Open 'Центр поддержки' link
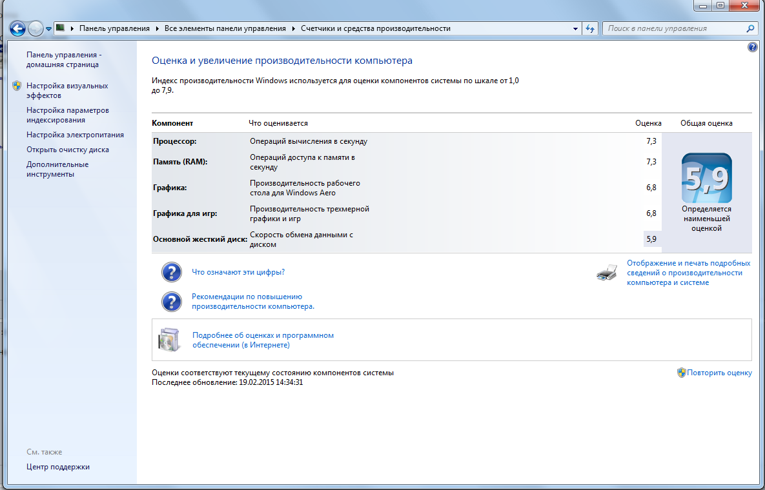765x490 pixels. [58, 467]
